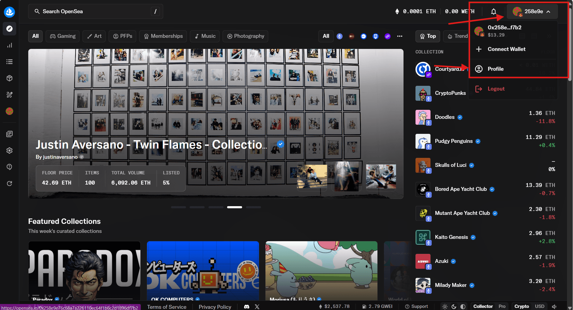Image resolution: width=573 pixels, height=310 pixels.
Task: Open the gear Settings icon in sidebar
Action: (x=9, y=150)
